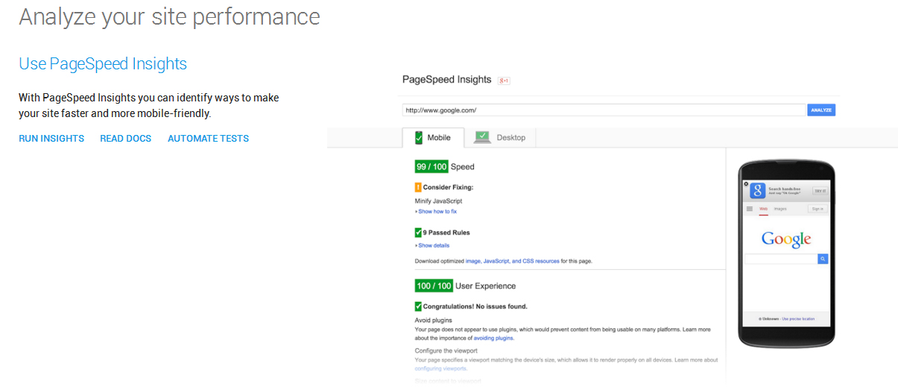This screenshot has width=898, height=387.
Task: Click the blue search button on phone
Action: (x=823, y=259)
